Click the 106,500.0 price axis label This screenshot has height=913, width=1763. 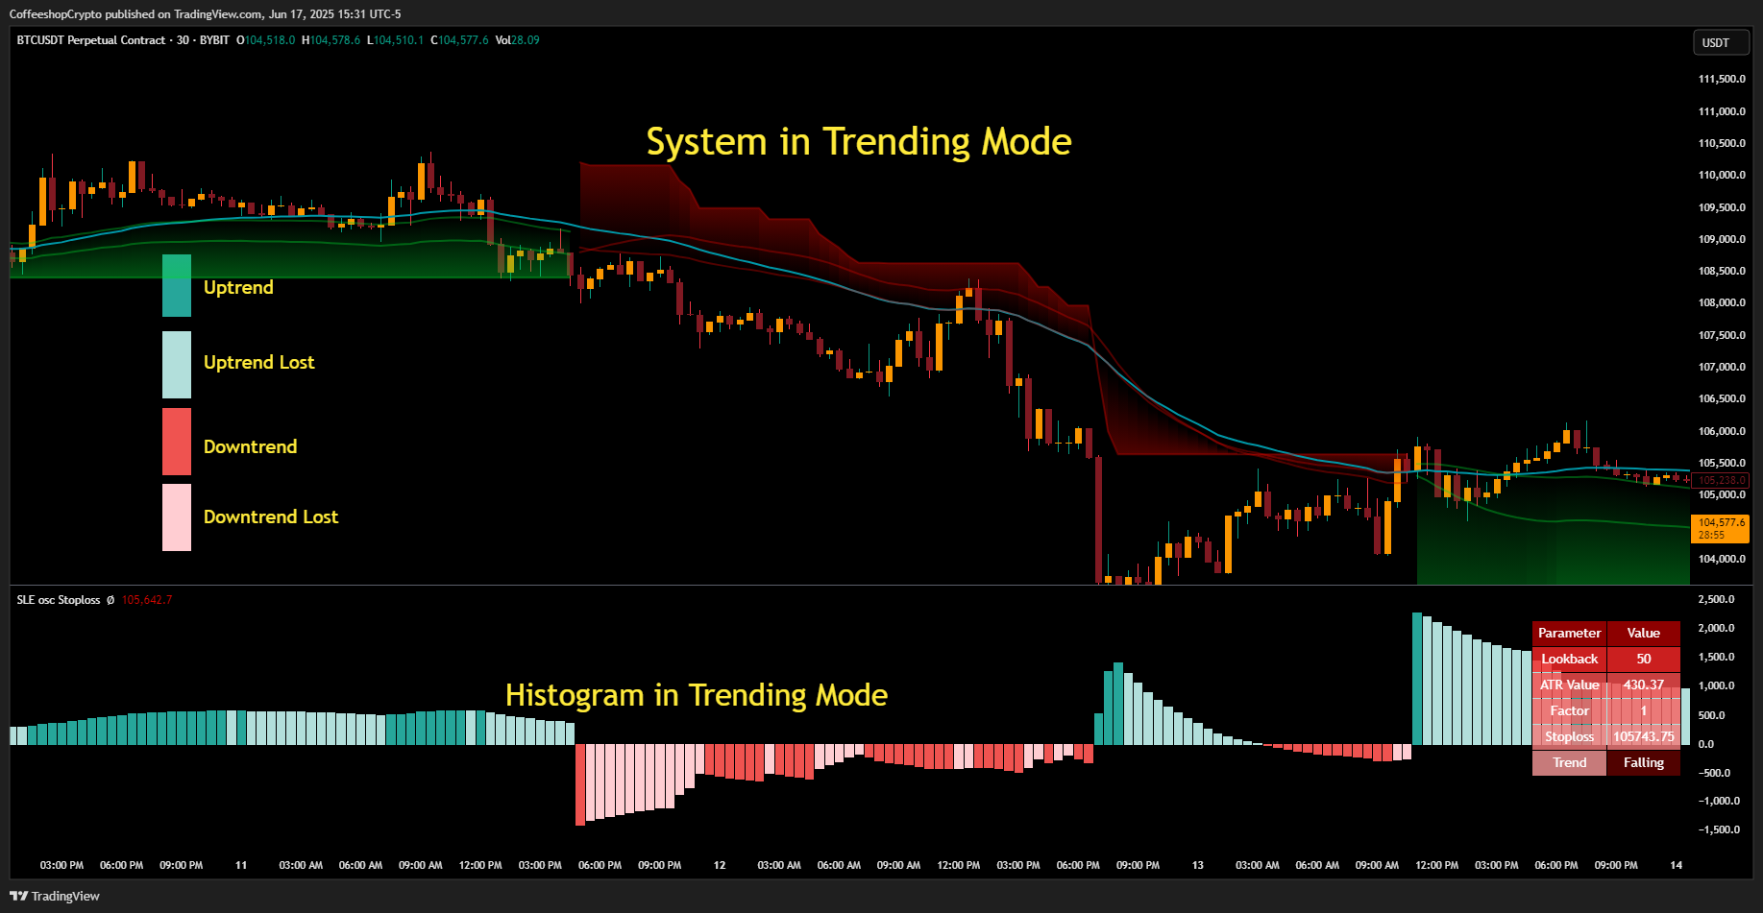1722,399
